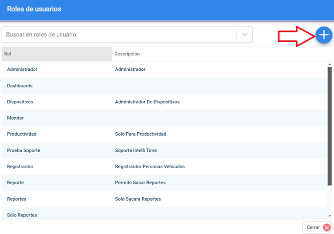Choose the Productividad role
This screenshot has width=334, height=234.
tap(22, 134)
